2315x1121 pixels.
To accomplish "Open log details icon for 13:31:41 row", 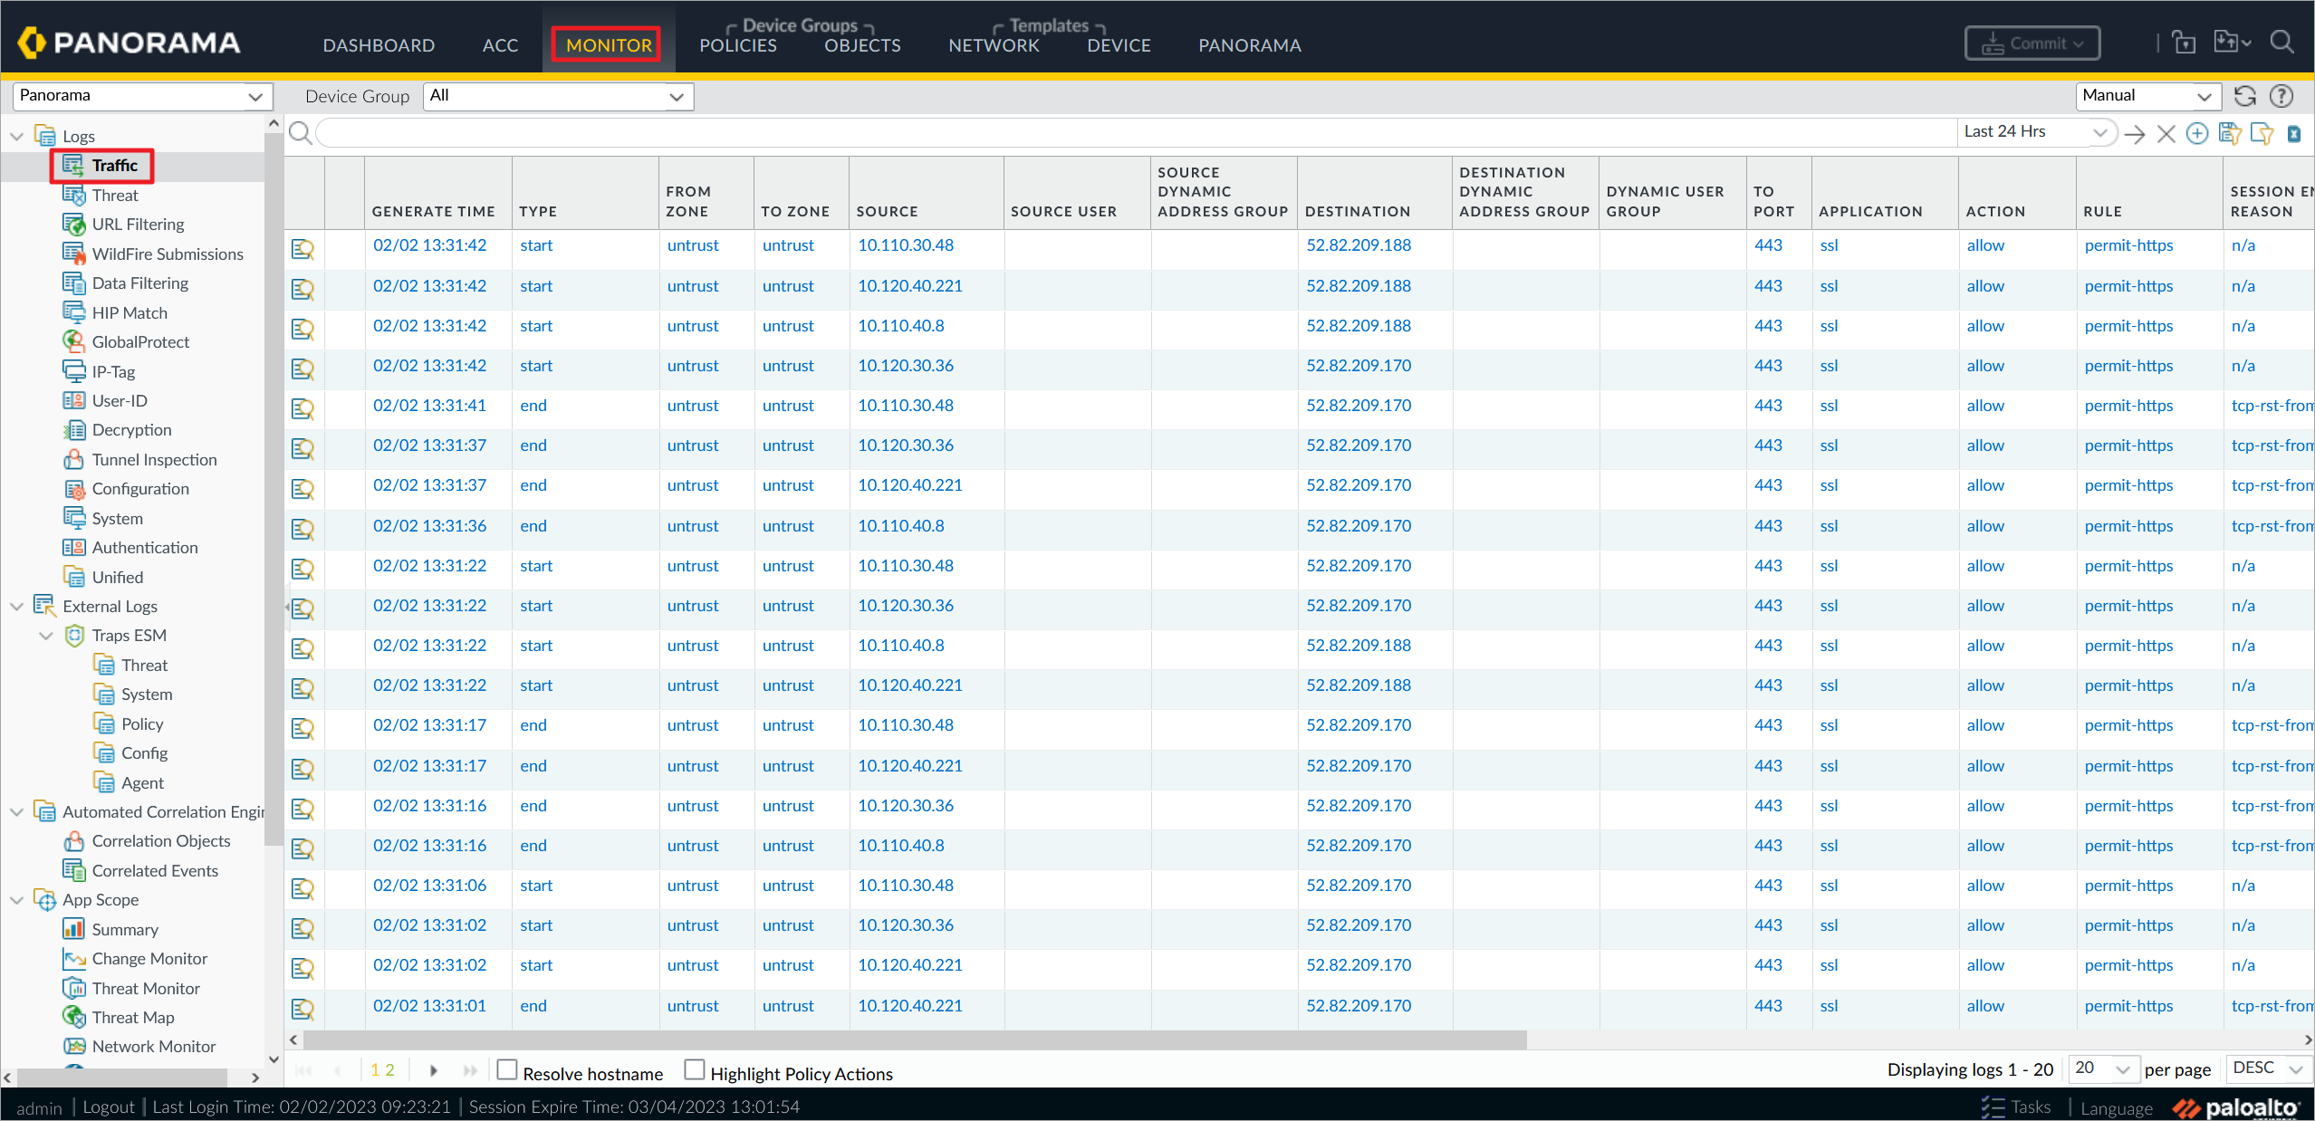I will (303, 408).
